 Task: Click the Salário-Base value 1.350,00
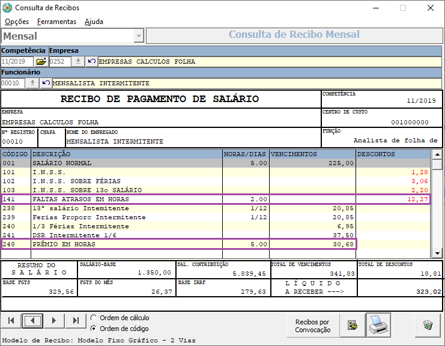(154, 273)
